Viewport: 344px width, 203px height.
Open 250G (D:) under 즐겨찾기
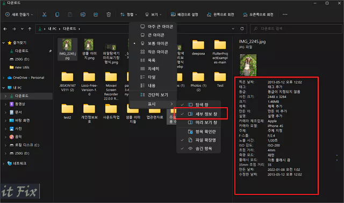[x=19, y=59]
